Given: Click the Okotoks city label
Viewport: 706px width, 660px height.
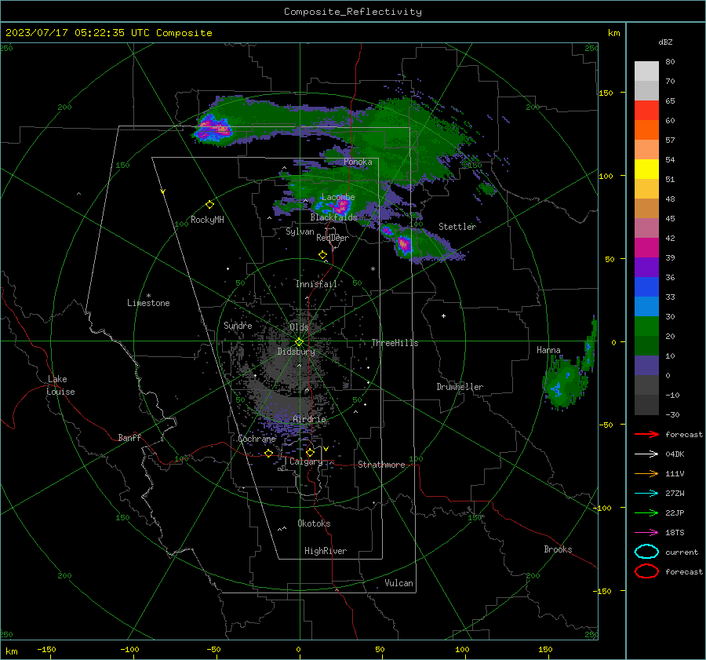Looking at the screenshot, I should click(x=314, y=523).
